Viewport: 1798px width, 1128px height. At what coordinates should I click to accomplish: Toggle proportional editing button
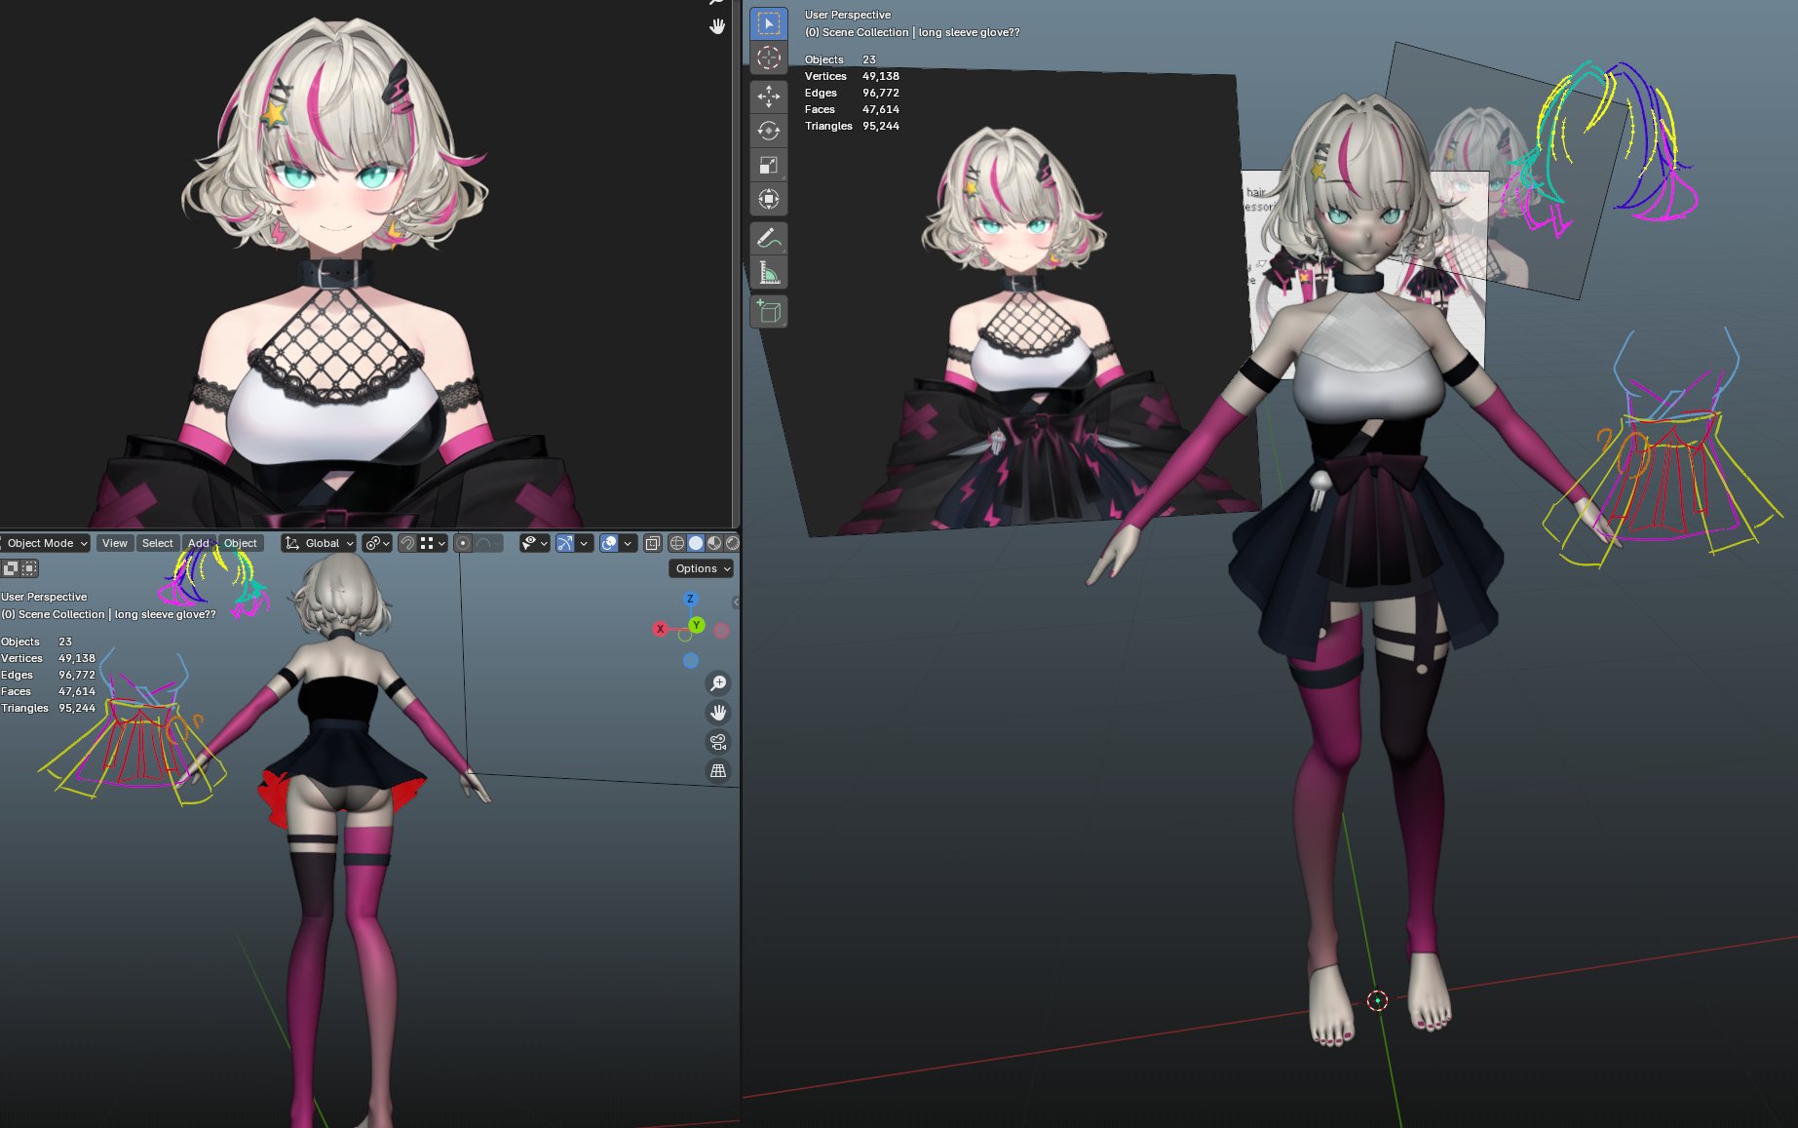click(463, 543)
